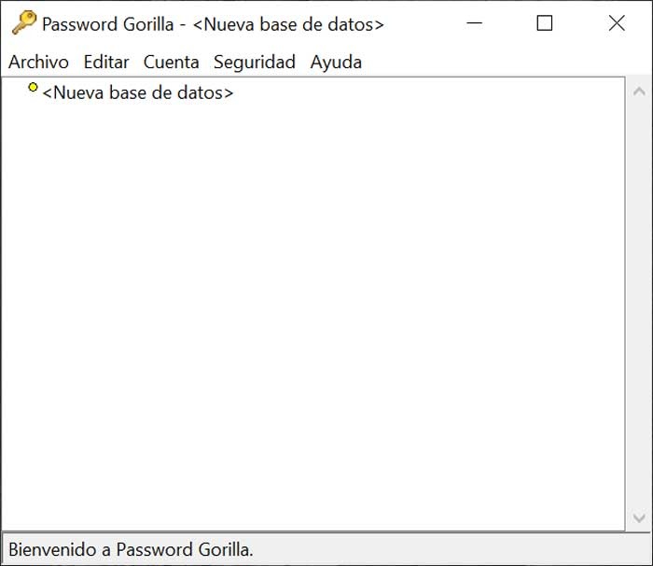This screenshot has width=653, height=566.
Task: Maximize the Password Gorilla window
Action: pyautogui.click(x=545, y=23)
